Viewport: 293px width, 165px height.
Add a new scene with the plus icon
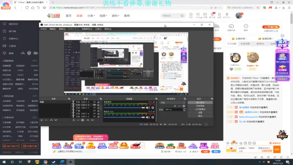point(41,120)
